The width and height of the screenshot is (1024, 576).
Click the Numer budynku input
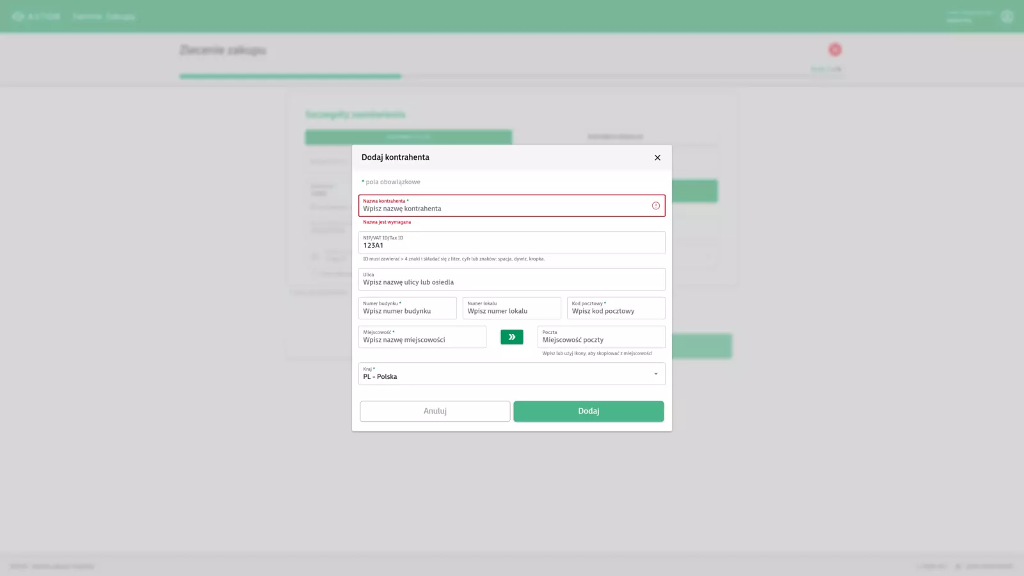(x=407, y=311)
